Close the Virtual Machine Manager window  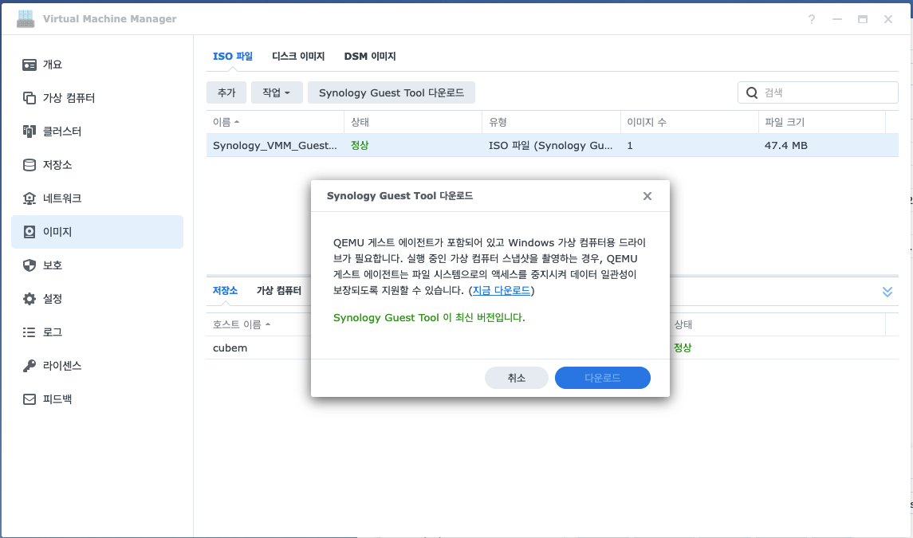pyautogui.click(x=888, y=19)
